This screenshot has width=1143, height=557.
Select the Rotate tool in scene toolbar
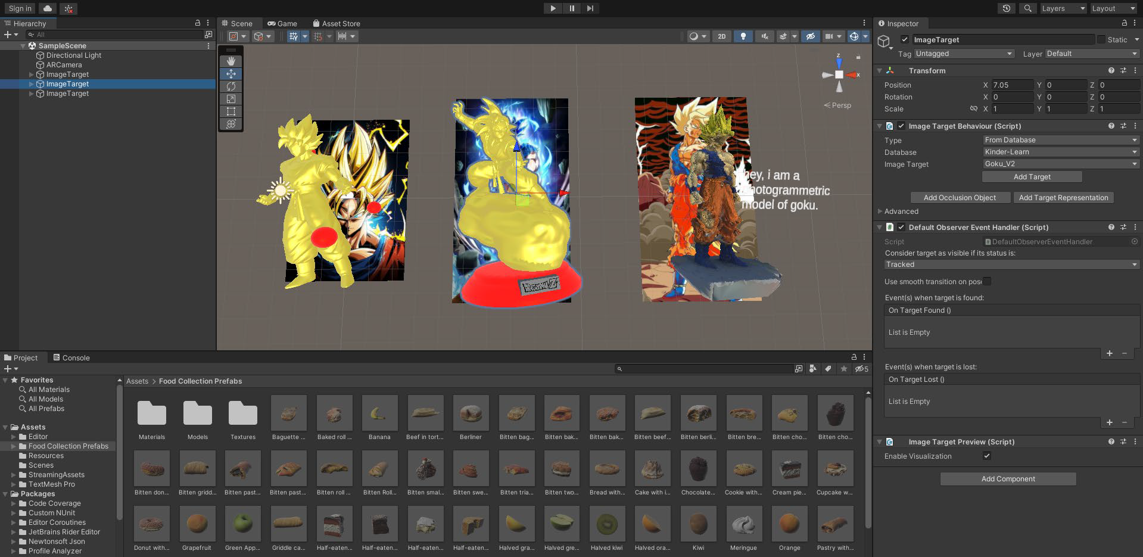(231, 86)
